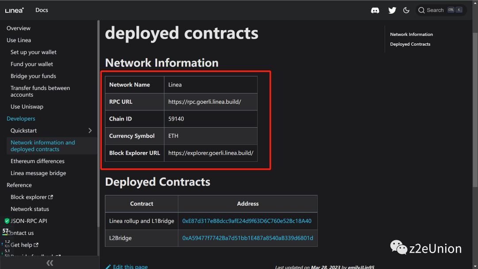Expand the Quickstart chevron arrow
Image resolution: width=478 pixels, height=269 pixels.
pos(90,131)
